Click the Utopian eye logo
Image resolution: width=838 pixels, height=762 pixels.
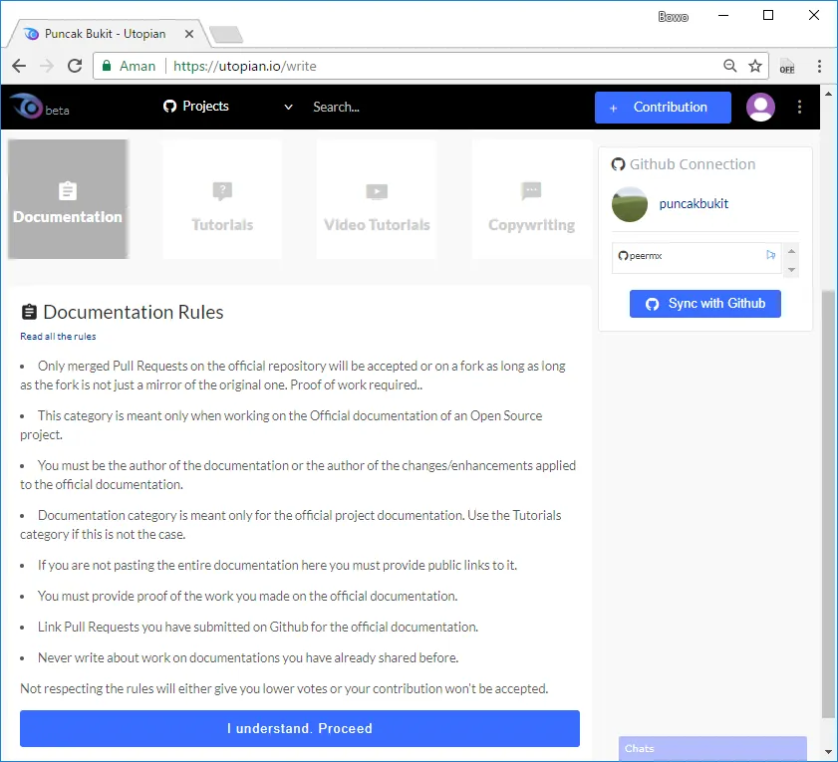click(x=27, y=106)
